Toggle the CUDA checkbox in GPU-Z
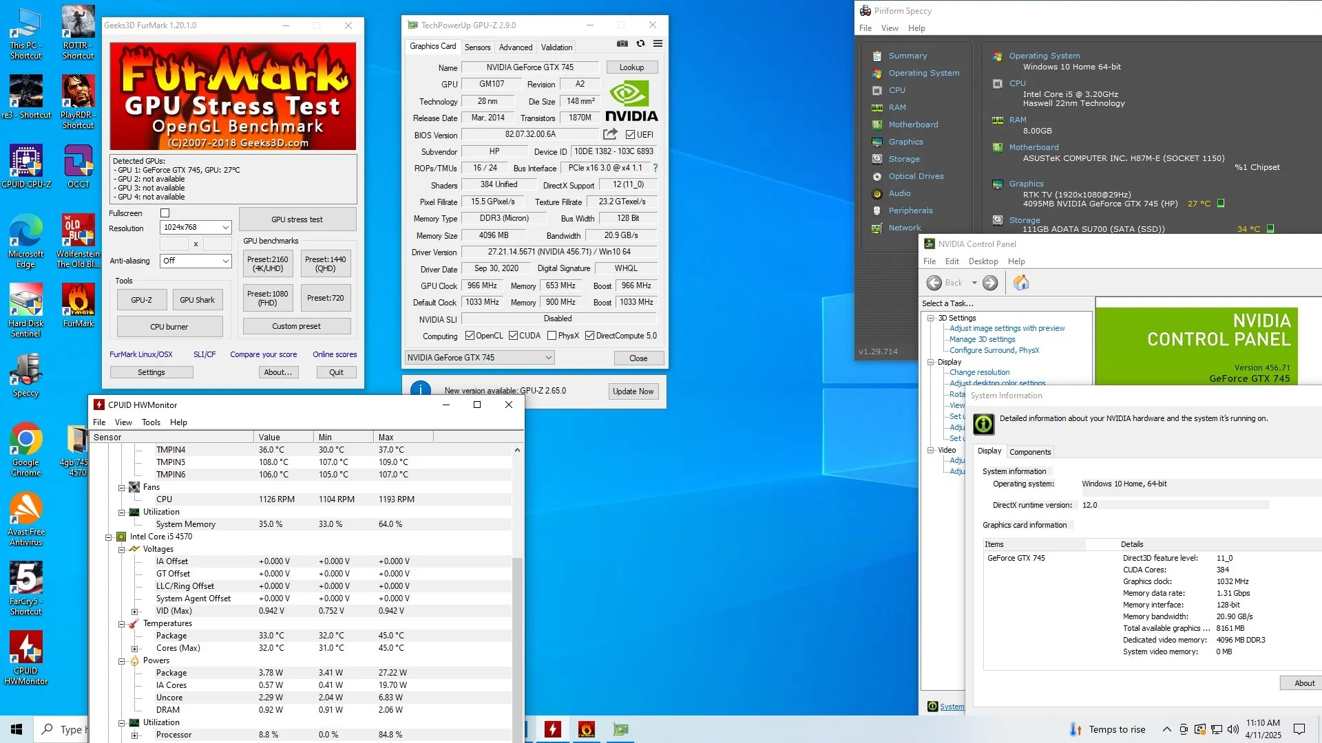Image resolution: width=1322 pixels, height=743 pixels. coord(513,336)
